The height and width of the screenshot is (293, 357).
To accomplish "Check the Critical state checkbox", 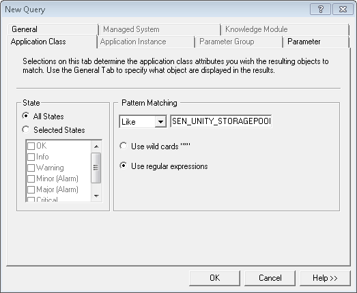I will pos(31,200).
